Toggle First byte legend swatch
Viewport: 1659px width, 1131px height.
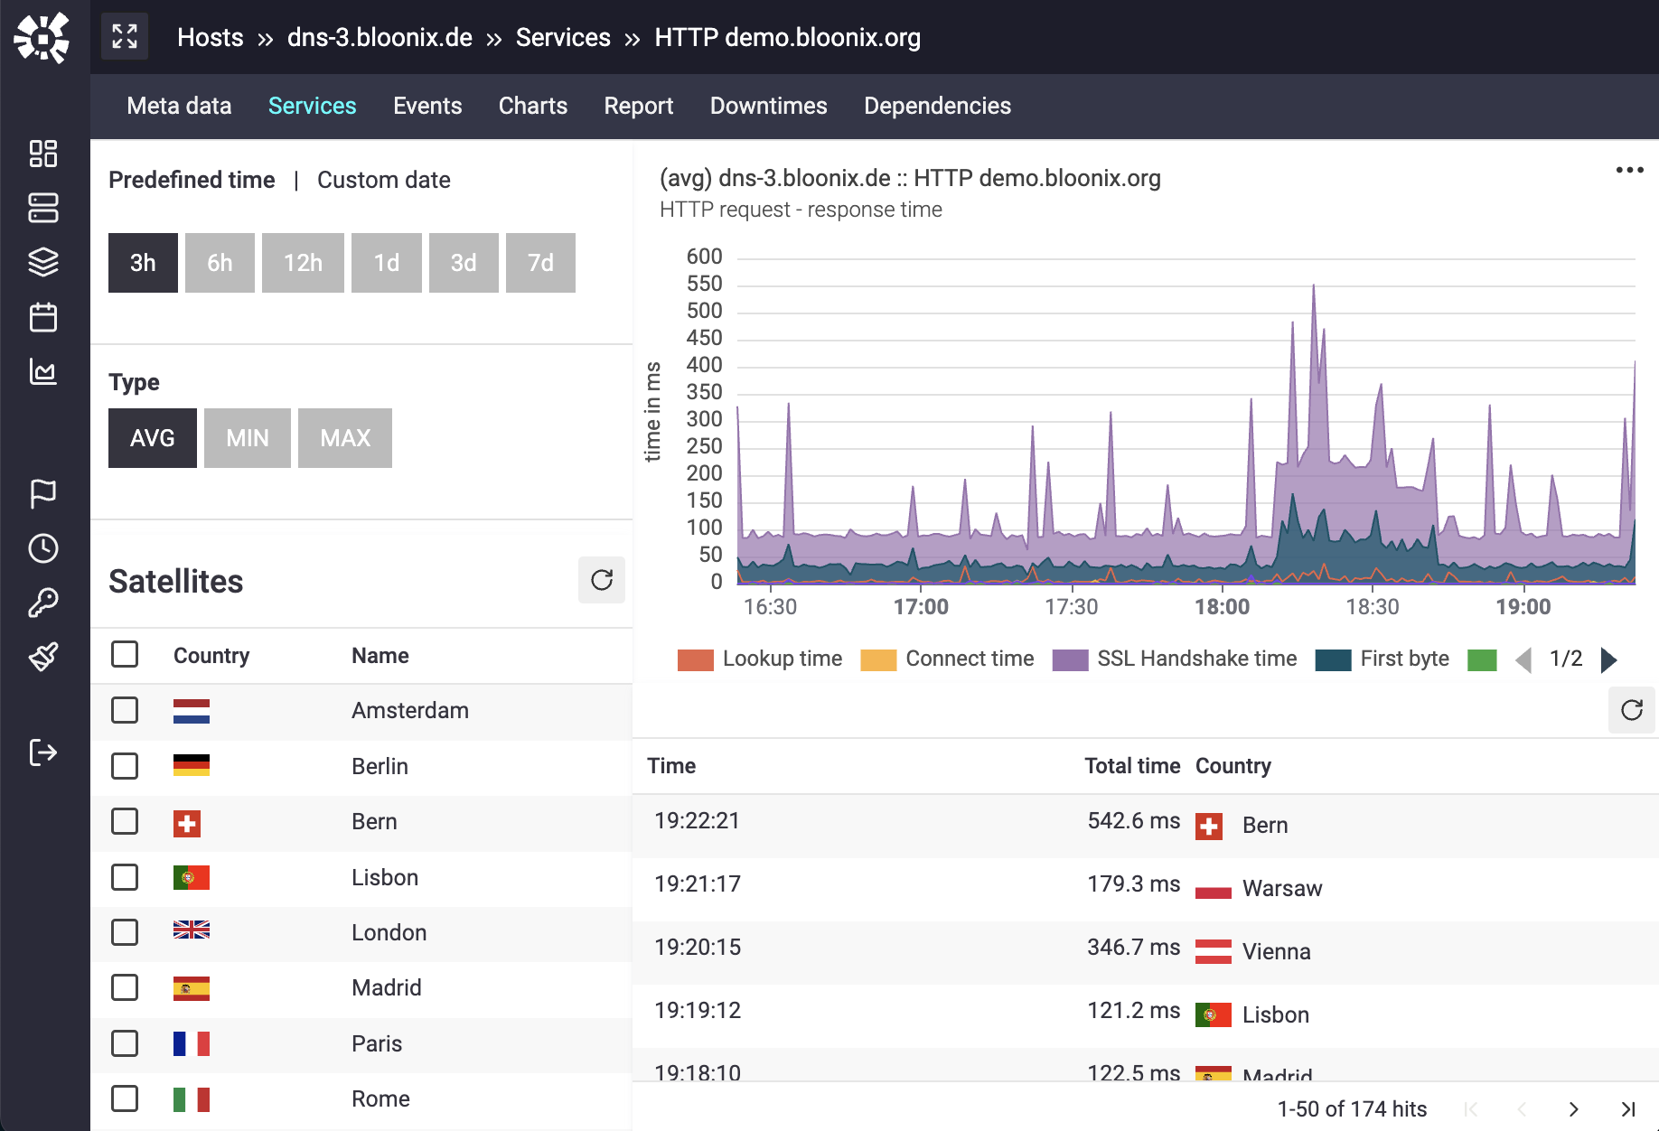coord(1334,660)
